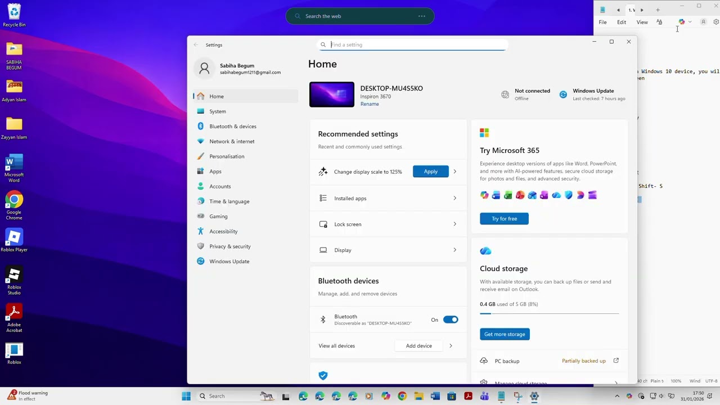The image size is (720, 405).
Task: Add a new Notepad tab
Action: pyautogui.click(x=658, y=10)
